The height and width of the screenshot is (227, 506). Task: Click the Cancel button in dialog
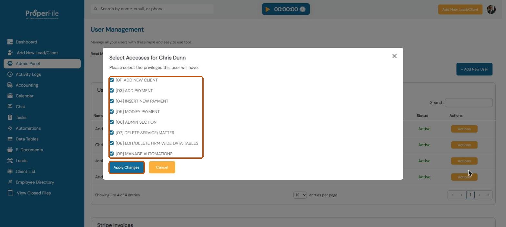click(x=162, y=167)
